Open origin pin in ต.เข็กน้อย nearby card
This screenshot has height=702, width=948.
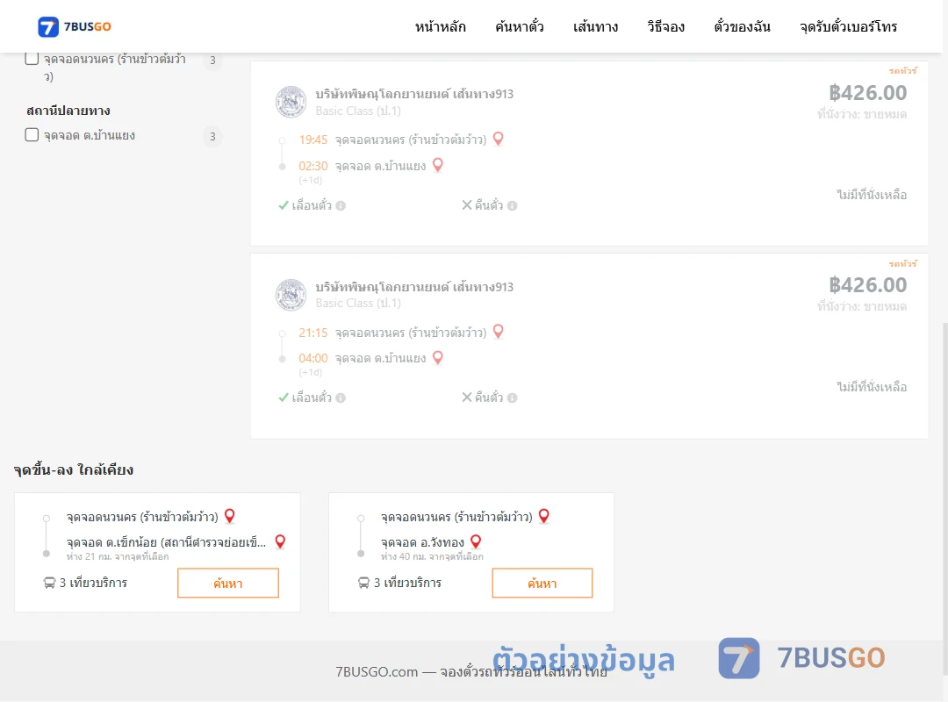click(x=230, y=516)
